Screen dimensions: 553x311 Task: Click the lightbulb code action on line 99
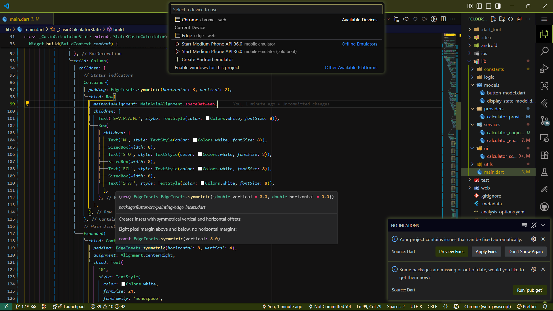[x=27, y=103]
